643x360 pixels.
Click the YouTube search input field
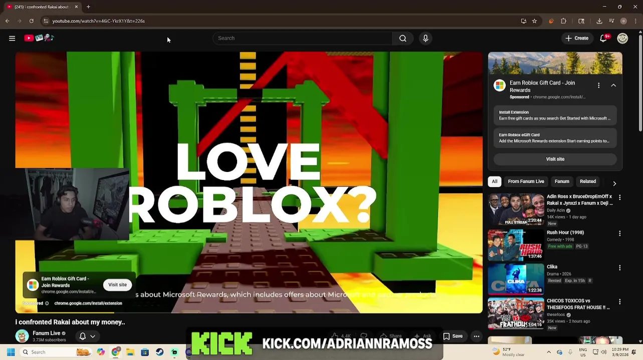303,38
